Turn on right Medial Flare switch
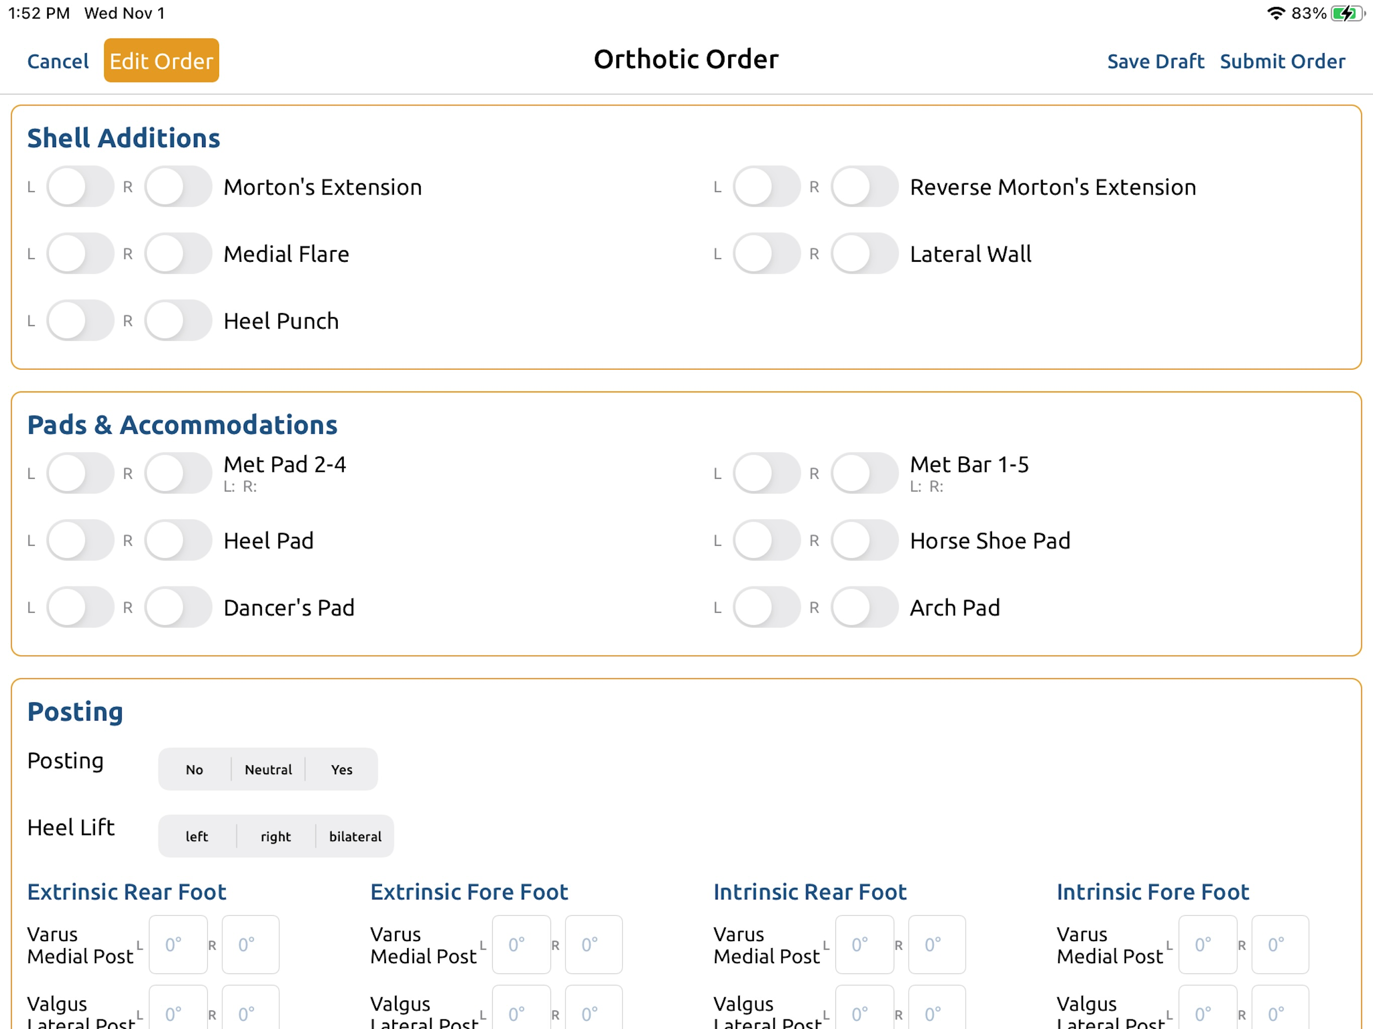This screenshot has width=1373, height=1029. pos(178,253)
